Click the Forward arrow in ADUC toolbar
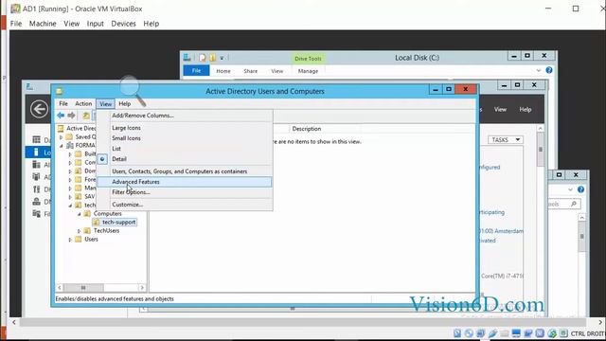The height and width of the screenshot is (341, 606). (x=72, y=116)
